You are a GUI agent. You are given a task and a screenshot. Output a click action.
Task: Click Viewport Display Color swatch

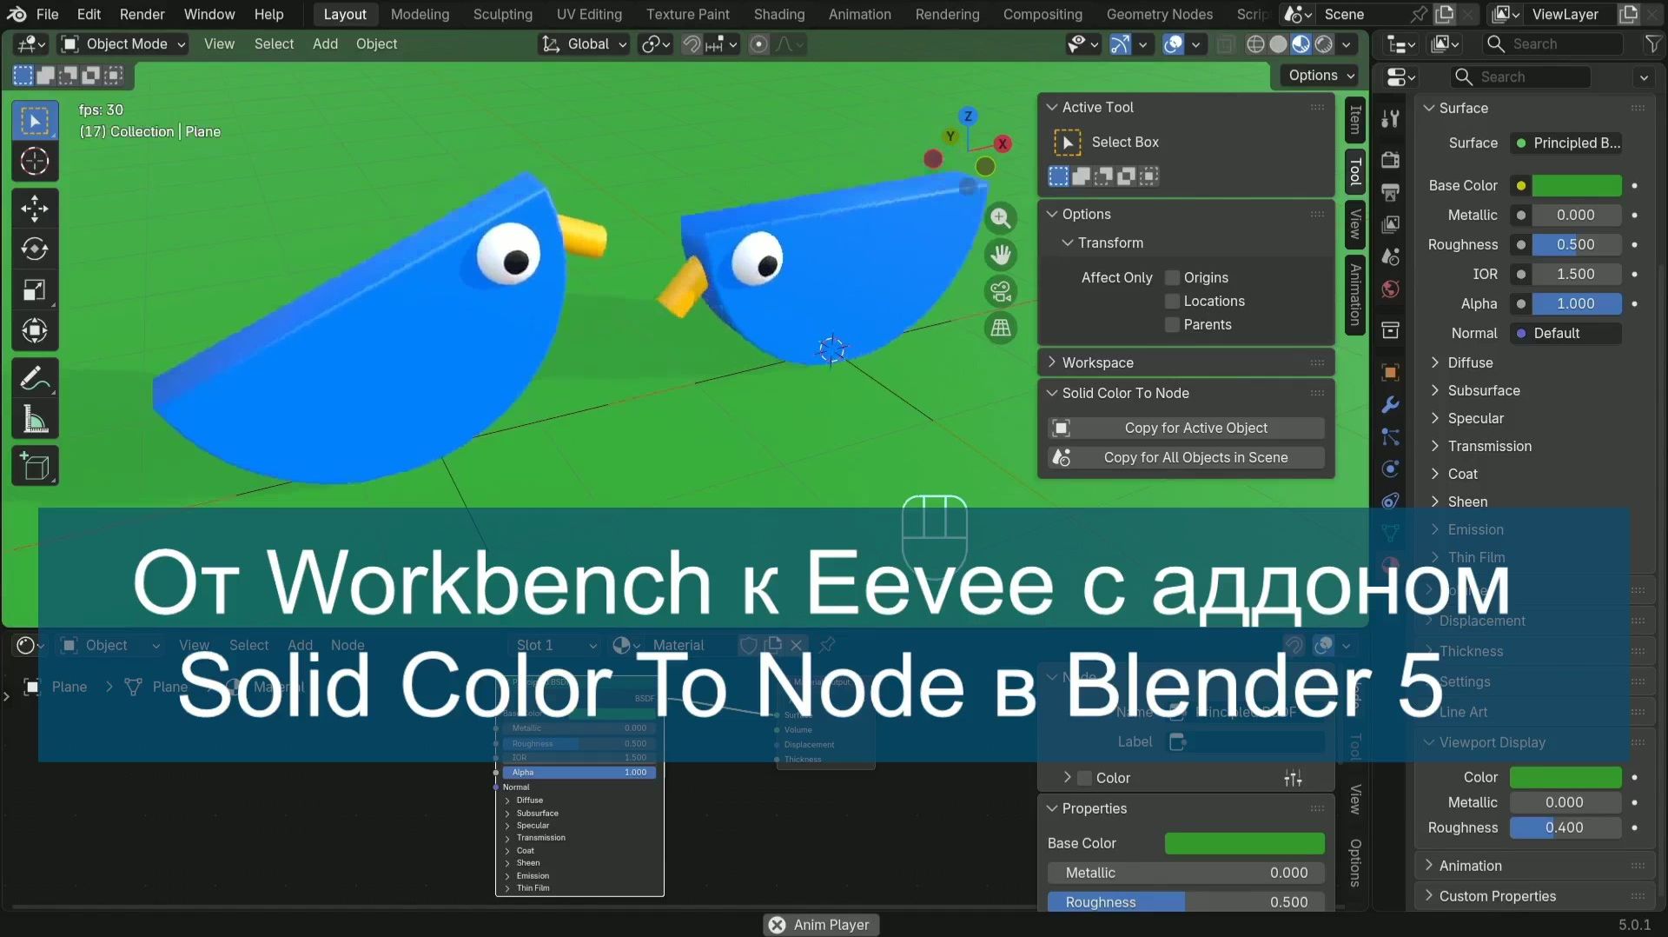tap(1565, 777)
